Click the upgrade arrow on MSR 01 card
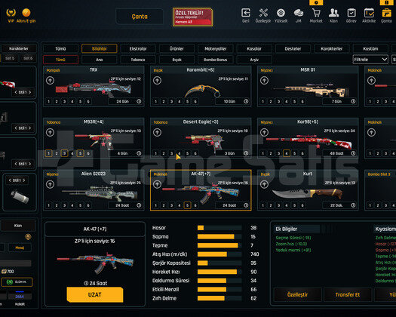This screenshot has width=396, height=317. pyautogui.click(x=264, y=81)
